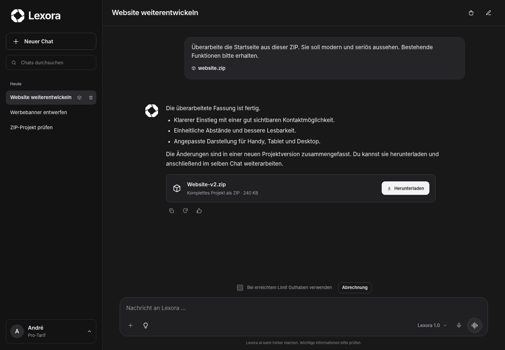505x350 pixels.
Task: Start voice mode with the waveform button
Action: click(475, 325)
